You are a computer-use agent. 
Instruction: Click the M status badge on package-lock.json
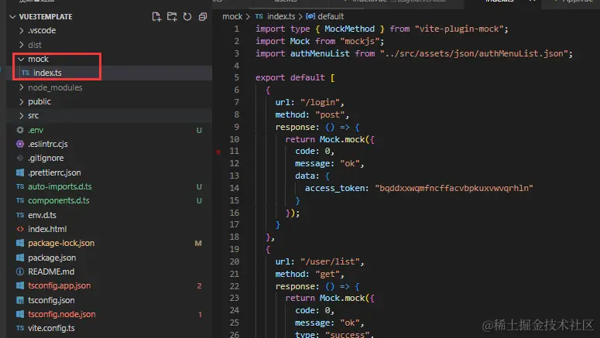click(198, 244)
